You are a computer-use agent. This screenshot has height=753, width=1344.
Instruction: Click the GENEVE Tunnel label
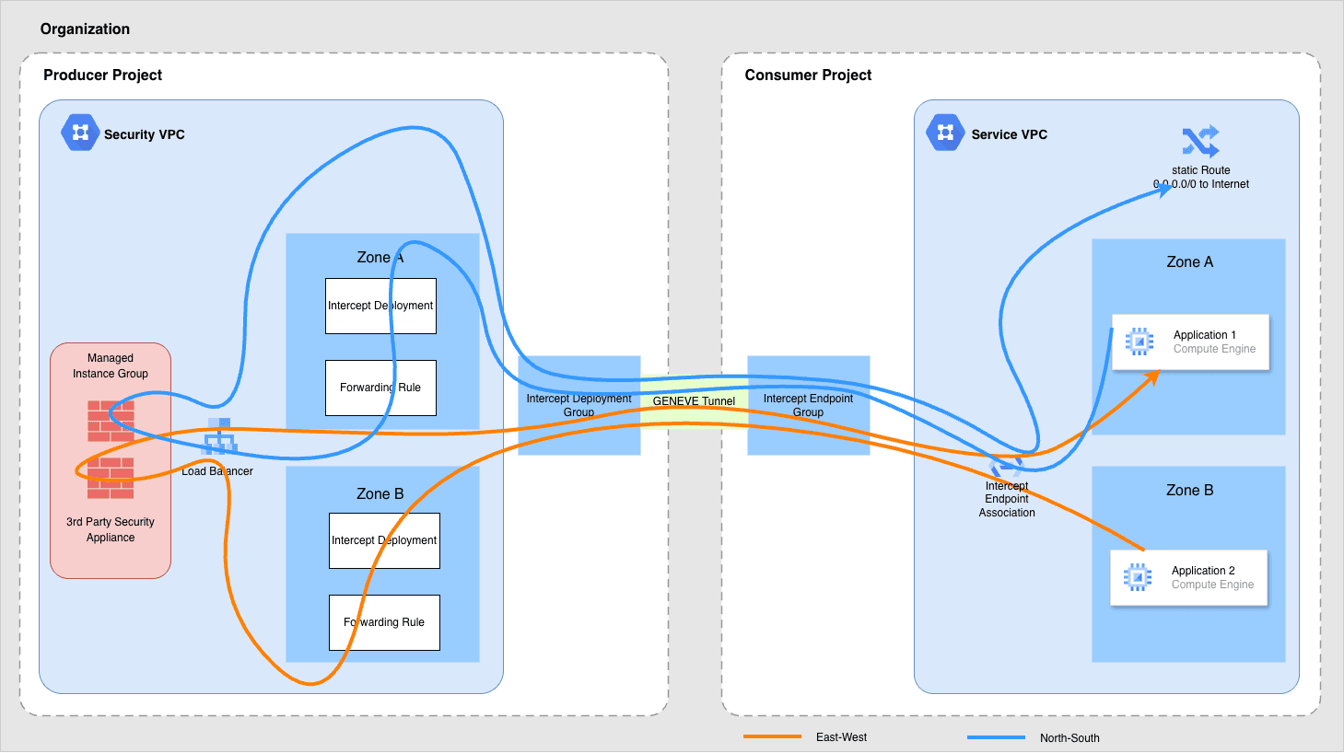point(694,401)
